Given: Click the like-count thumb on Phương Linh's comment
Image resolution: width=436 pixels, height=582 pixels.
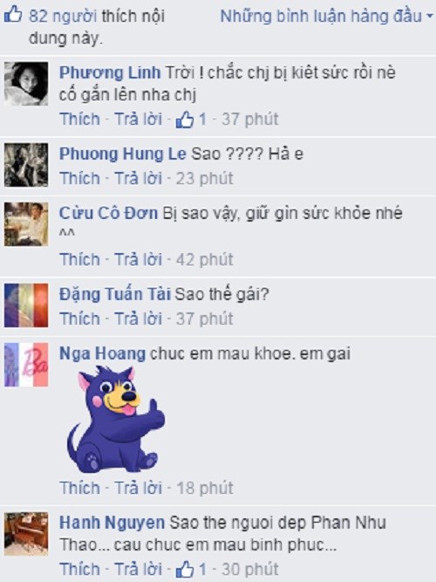Looking at the screenshot, I should (x=185, y=120).
